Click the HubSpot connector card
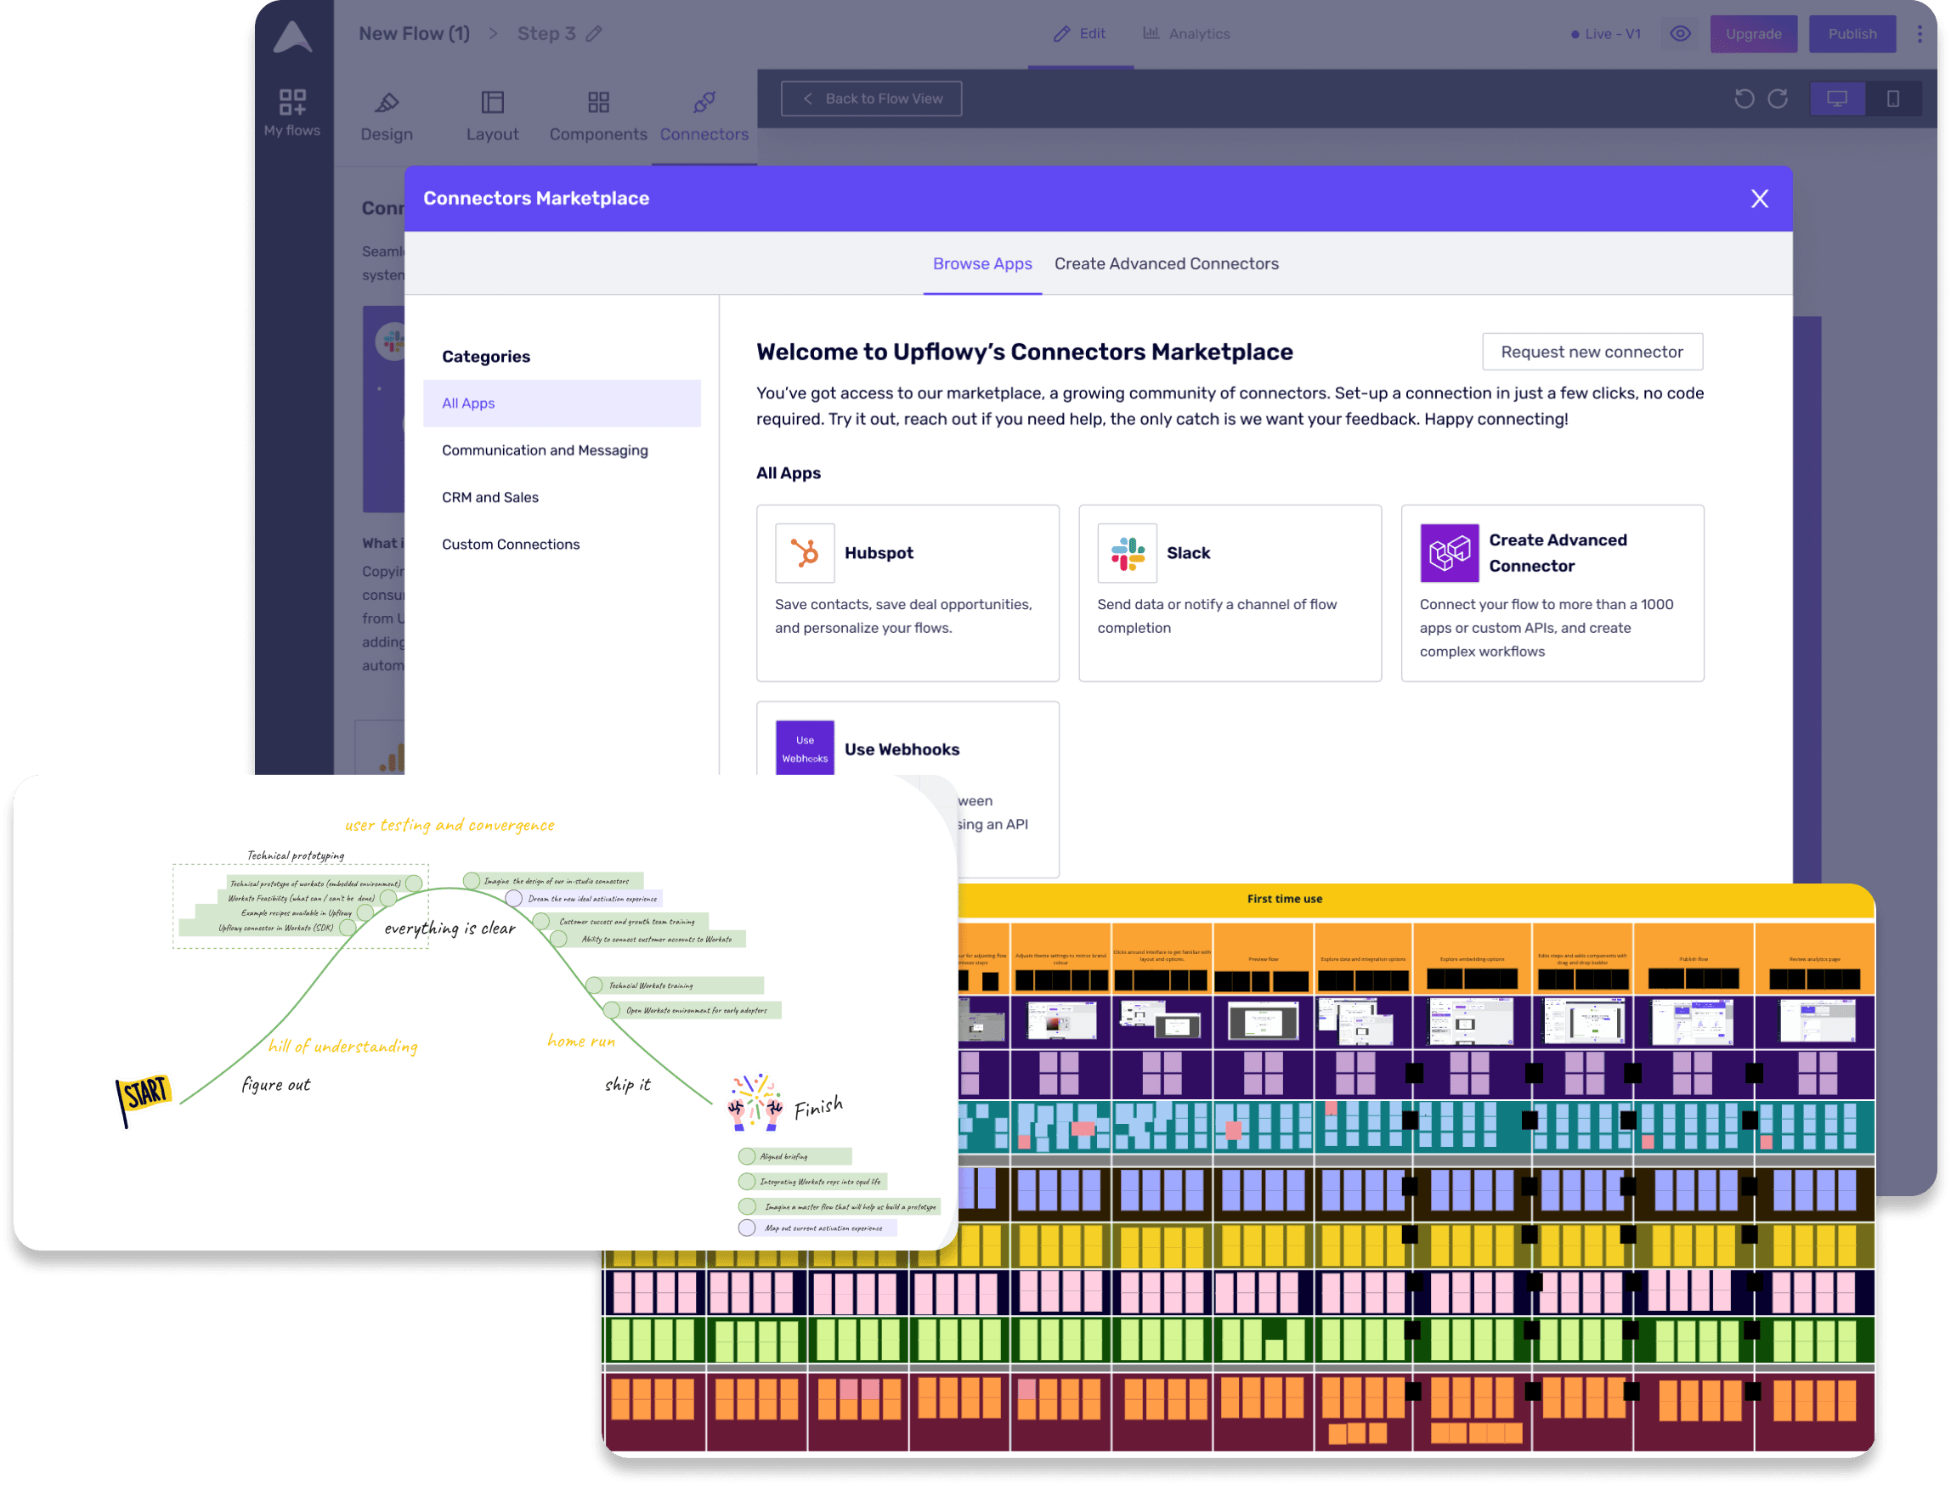 pos(906,591)
